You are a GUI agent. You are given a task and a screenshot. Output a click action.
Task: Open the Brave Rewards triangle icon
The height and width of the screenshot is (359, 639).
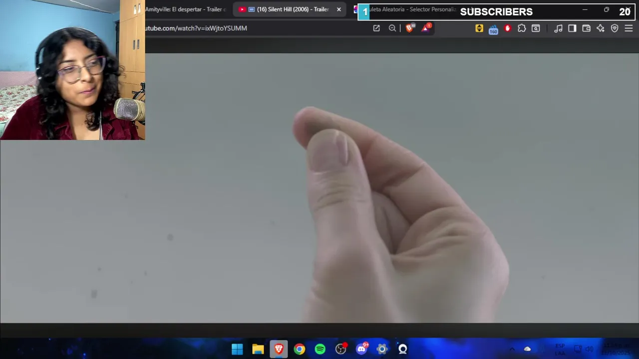click(425, 28)
